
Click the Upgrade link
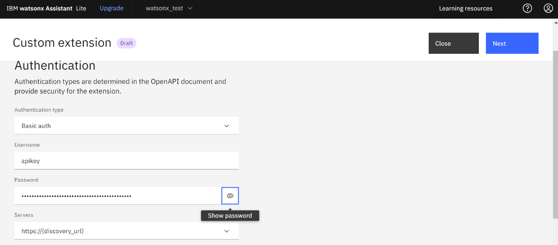point(111,8)
